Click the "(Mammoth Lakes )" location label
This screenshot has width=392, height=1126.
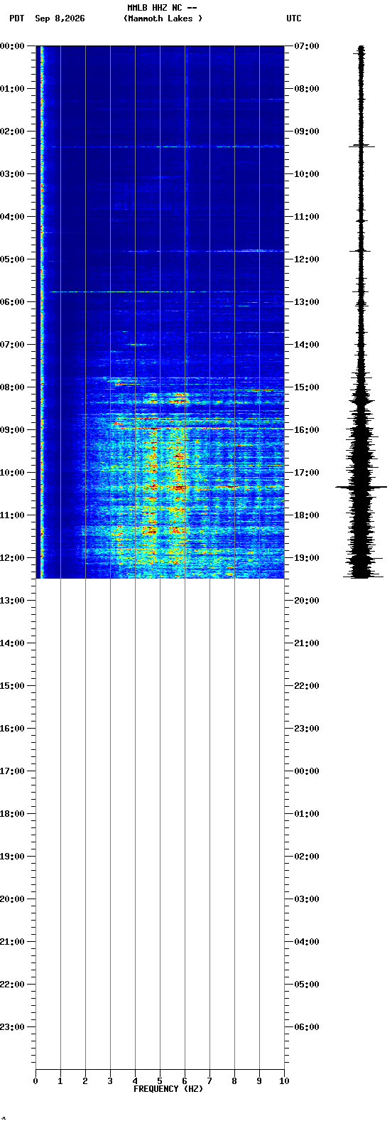(x=163, y=18)
